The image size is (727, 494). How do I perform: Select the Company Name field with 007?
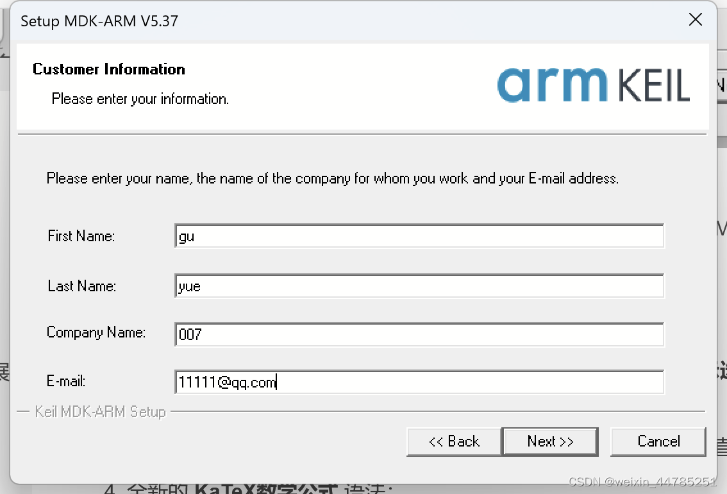point(419,334)
